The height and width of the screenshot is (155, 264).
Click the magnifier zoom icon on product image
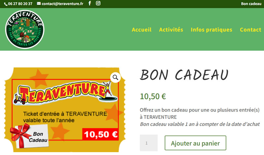(115, 77)
